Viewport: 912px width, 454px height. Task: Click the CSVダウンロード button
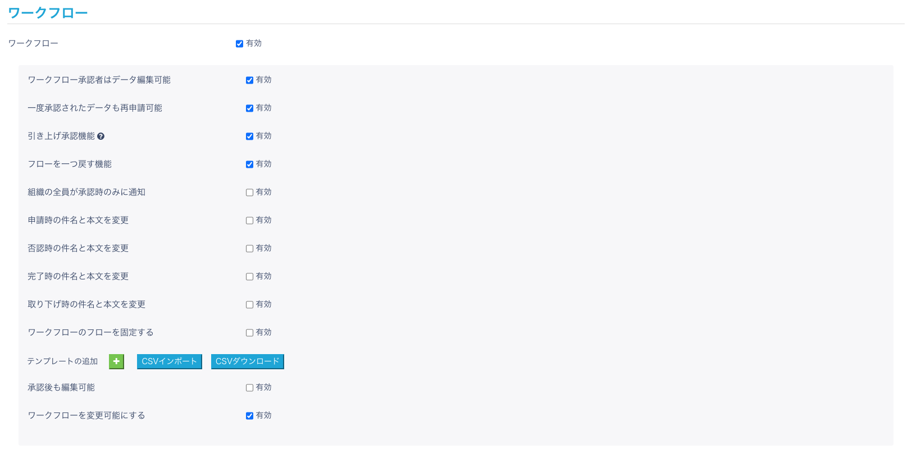(247, 361)
